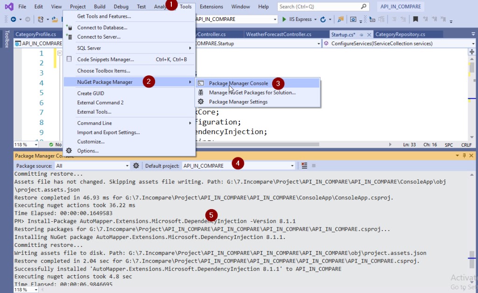Select Choose Toolbox Items menu entry
The width and height of the screenshot is (478, 293).
[x=129, y=71]
